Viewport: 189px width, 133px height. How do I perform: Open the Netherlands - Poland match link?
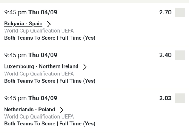[x=29, y=109]
